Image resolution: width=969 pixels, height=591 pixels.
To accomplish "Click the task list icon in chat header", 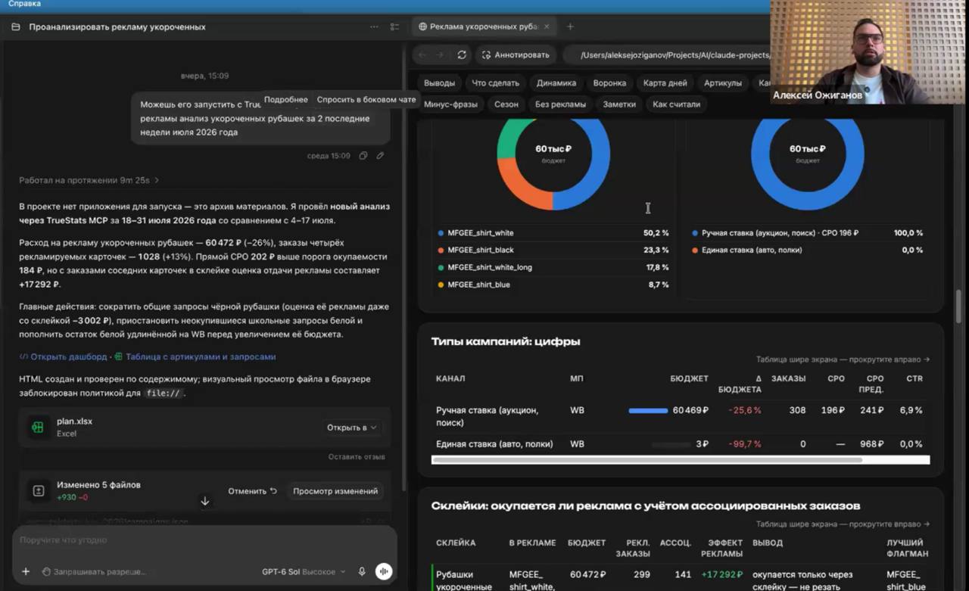I will click(x=394, y=26).
